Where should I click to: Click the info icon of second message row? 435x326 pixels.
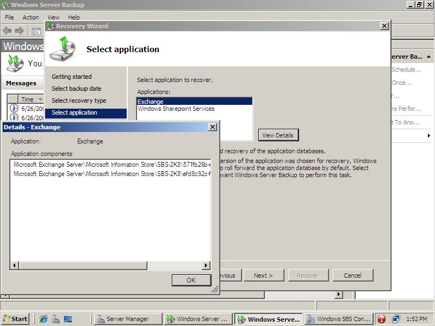14,117
